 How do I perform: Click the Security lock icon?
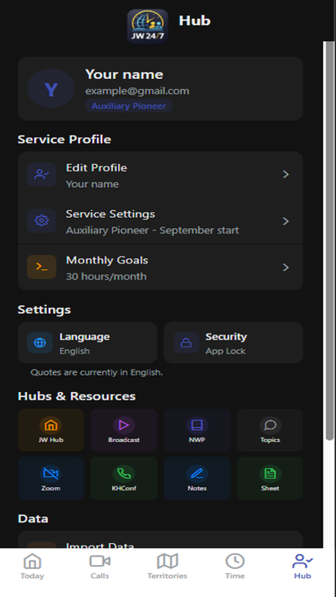186,342
